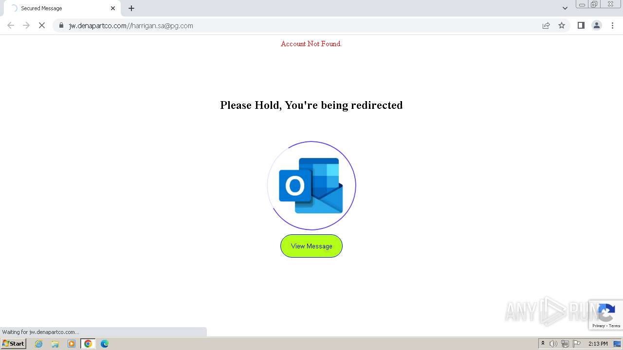Click the 2:13 PM clock
Viewport: 623px width, 350px height.
point(598,344)
